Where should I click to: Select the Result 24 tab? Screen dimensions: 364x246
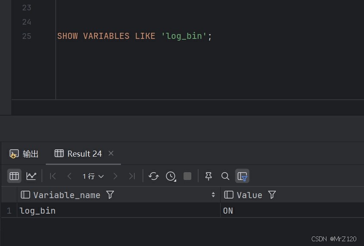click(x=79, y=154)
